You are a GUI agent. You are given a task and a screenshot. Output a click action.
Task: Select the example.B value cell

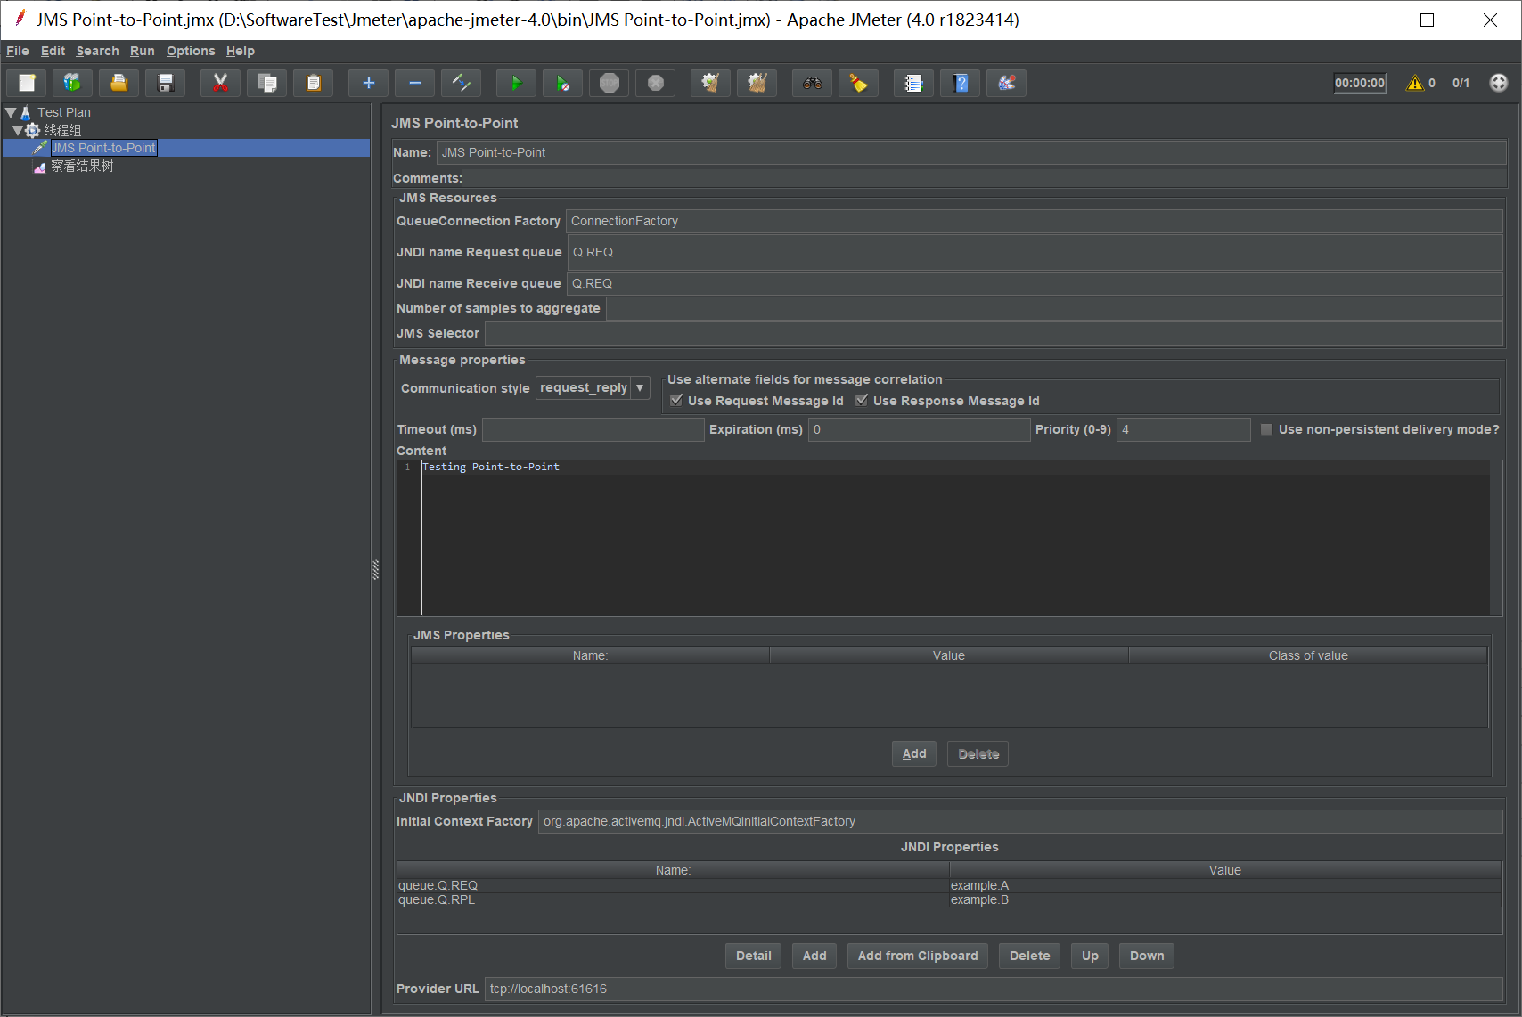pyautogui.click(x=1225, y=899)
